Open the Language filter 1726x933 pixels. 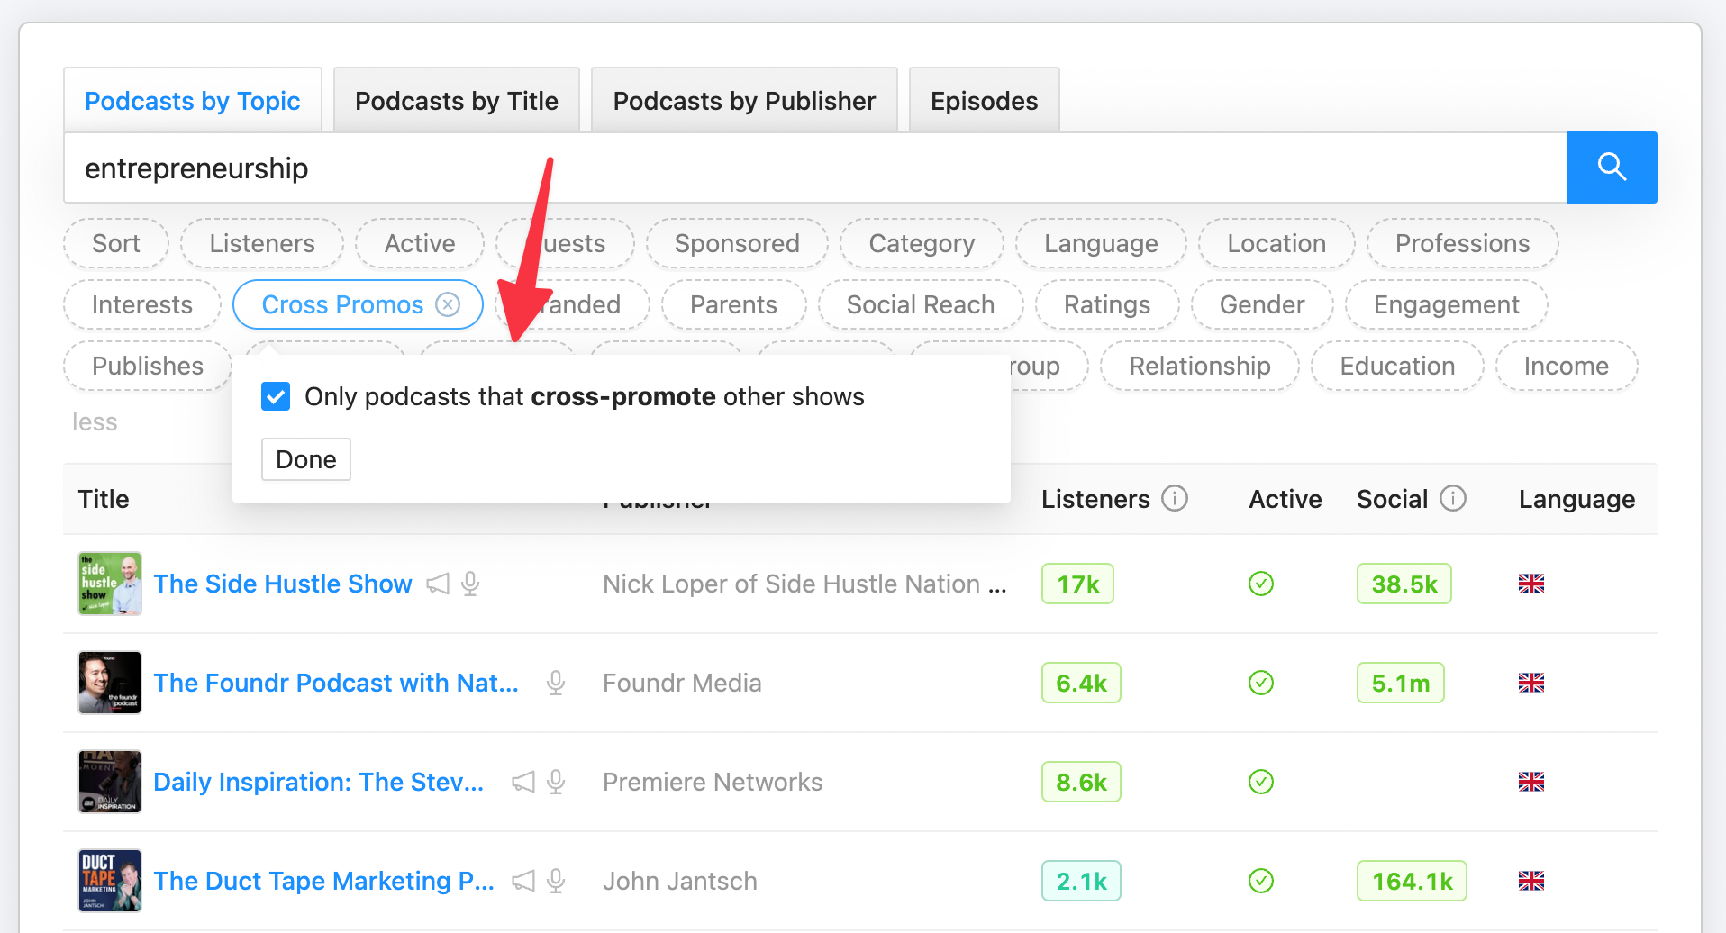[1101, 243]
